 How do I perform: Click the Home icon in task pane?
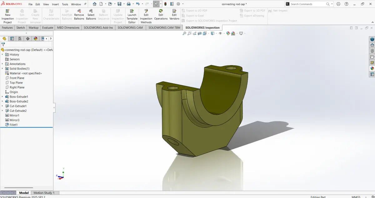tap(372, 45)
